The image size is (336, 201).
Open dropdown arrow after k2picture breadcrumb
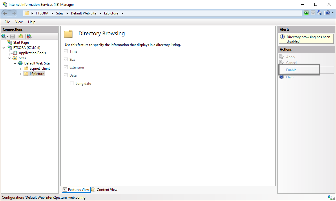[122, 13]
